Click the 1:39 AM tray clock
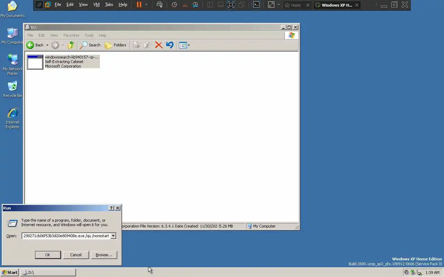 click(x=432, y=272)
